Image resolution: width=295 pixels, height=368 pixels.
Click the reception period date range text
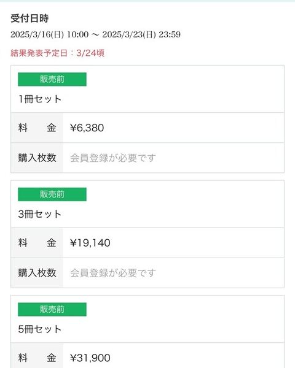(95, 34)
